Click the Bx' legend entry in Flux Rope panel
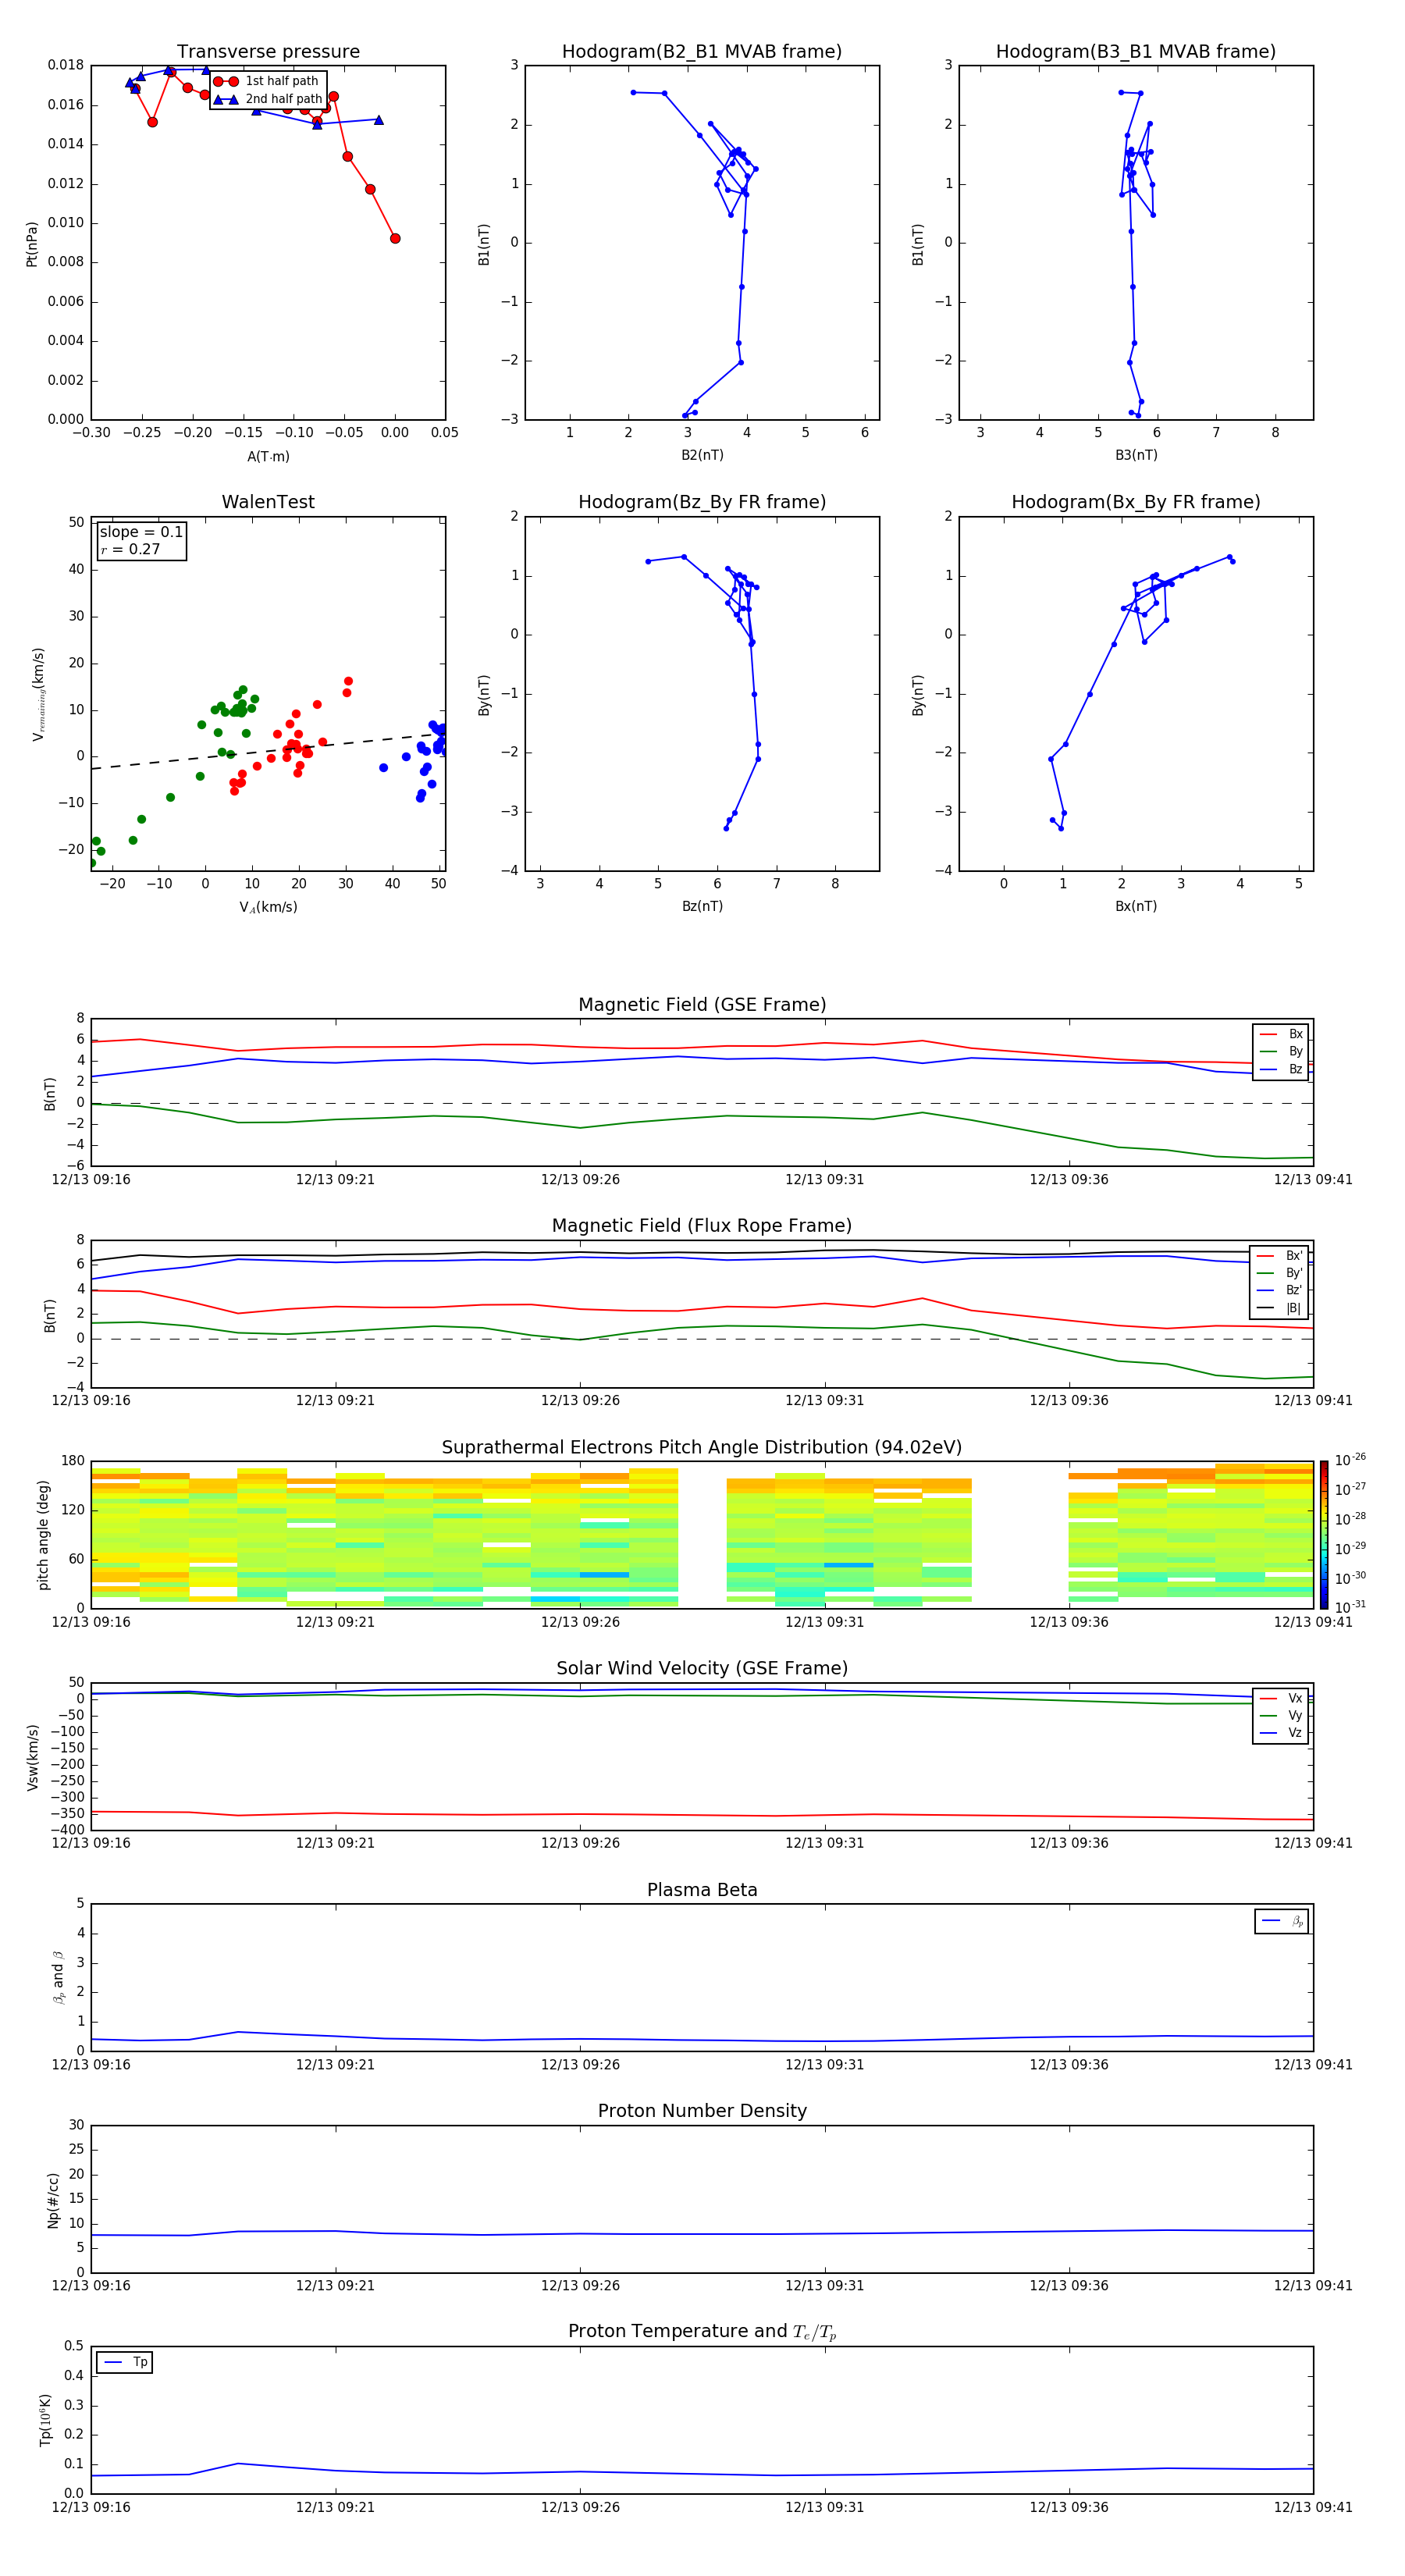Image resolution: width=1405 pixels, height=2576 pixels. coord(1280,1256)
